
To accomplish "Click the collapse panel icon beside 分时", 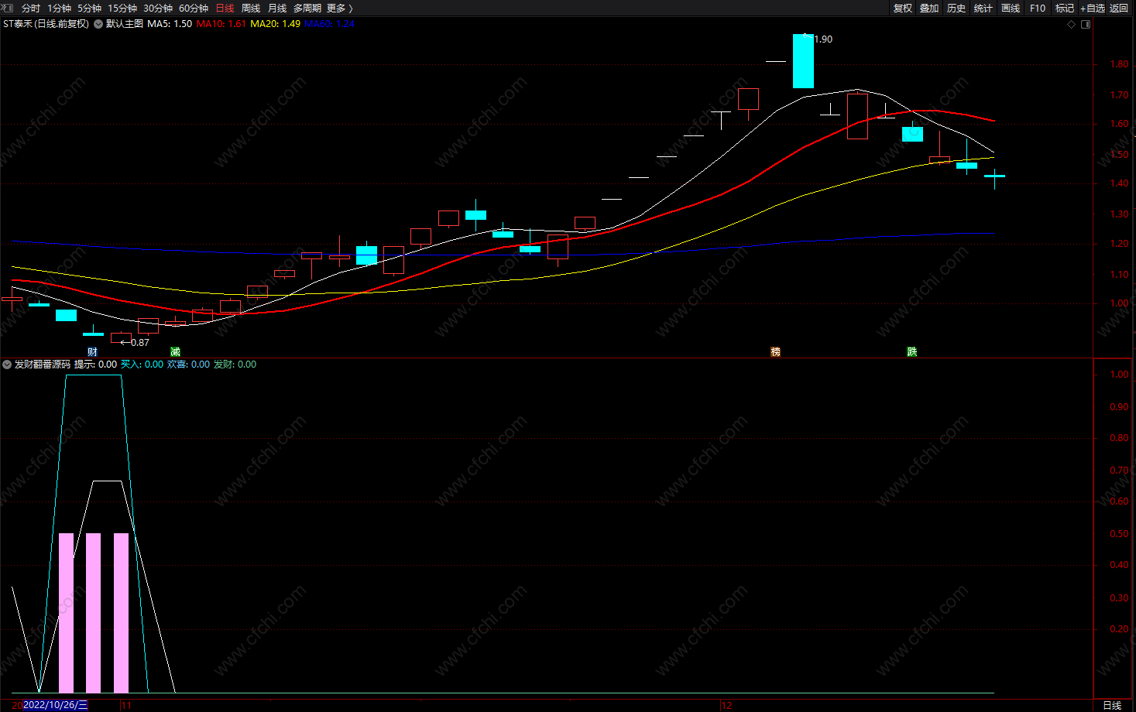I will tap(8, 8).
